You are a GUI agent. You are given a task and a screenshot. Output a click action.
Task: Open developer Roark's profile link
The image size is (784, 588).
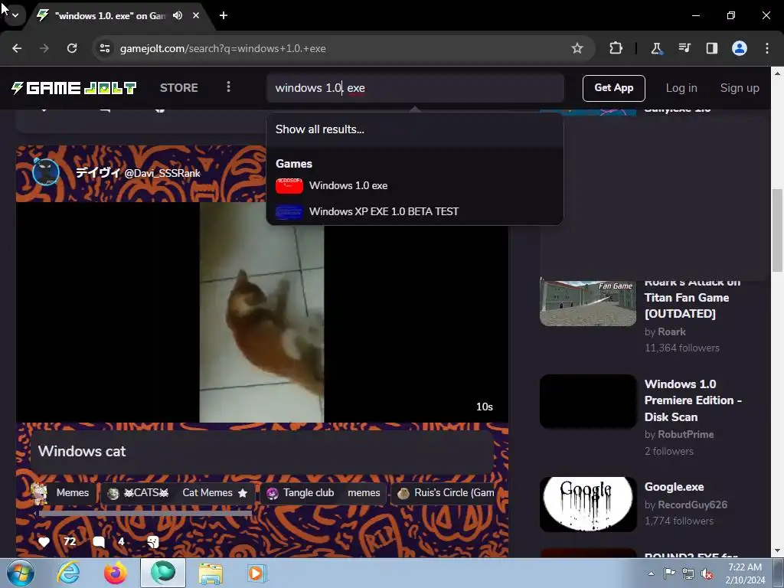(671, 332)
